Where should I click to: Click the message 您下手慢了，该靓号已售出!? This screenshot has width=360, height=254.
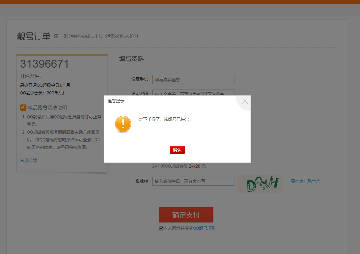point(165,119)
